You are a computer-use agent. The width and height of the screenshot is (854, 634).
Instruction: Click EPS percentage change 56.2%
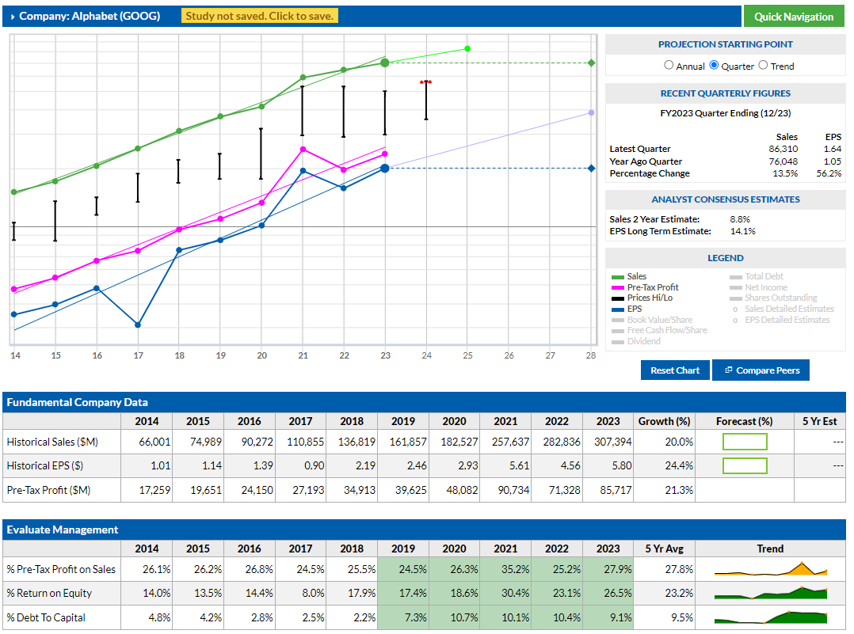tap(829, 173)
